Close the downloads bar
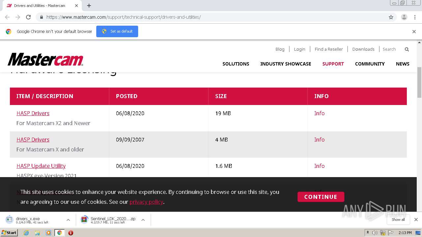This screenshot has height=237, width=422. click(416, 220)
